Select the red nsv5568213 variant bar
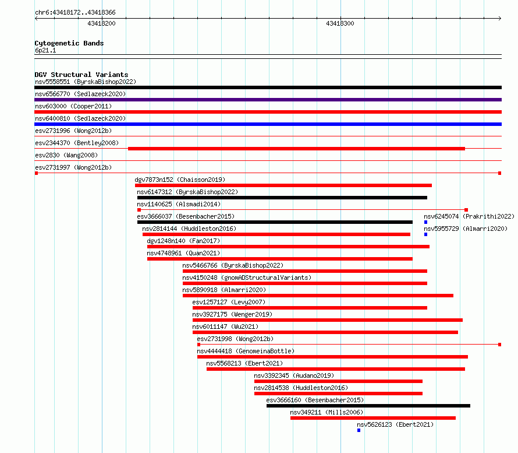 click(x=336, y=369)
